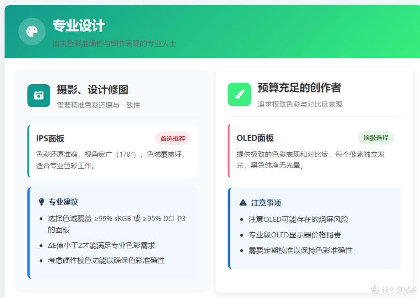Click the palette icon in the green header
Image resolution: width=420 pixels, height=298 pixels.
32,31
